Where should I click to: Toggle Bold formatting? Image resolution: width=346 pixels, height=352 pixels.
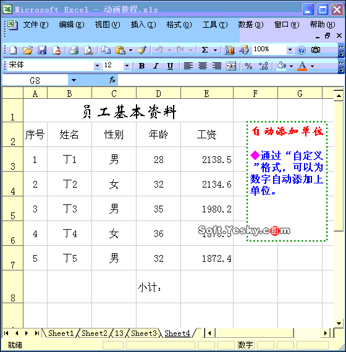click(141, 66)
